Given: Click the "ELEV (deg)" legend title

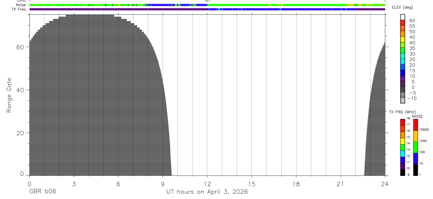Looking at the screenshot, I should point(403,8).
